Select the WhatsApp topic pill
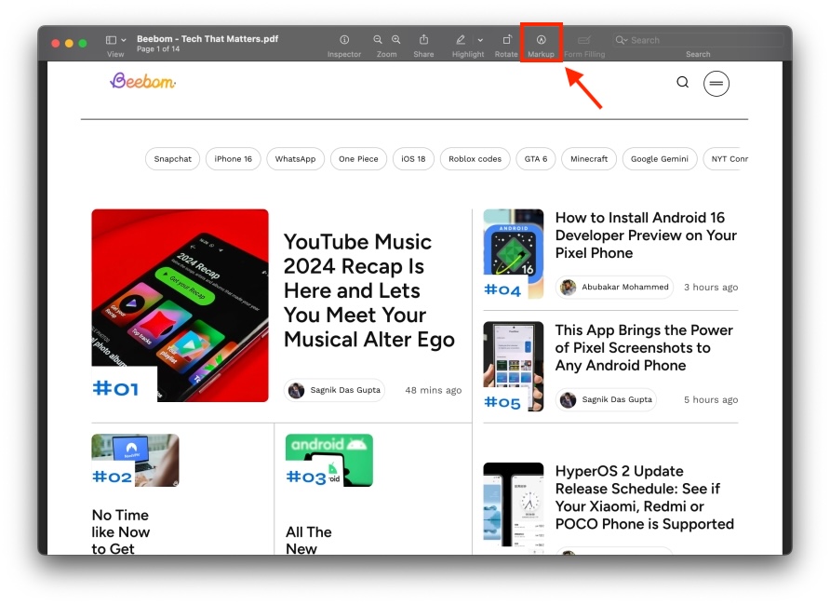Viewport: 830px width, 605px height. [295, 159]
